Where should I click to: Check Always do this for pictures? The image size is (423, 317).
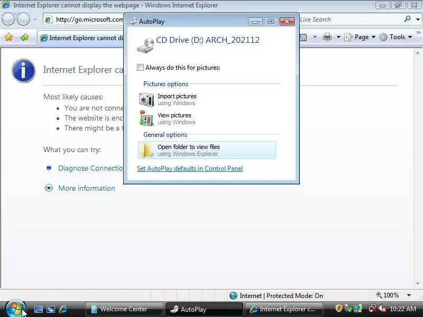coord(140,68)
